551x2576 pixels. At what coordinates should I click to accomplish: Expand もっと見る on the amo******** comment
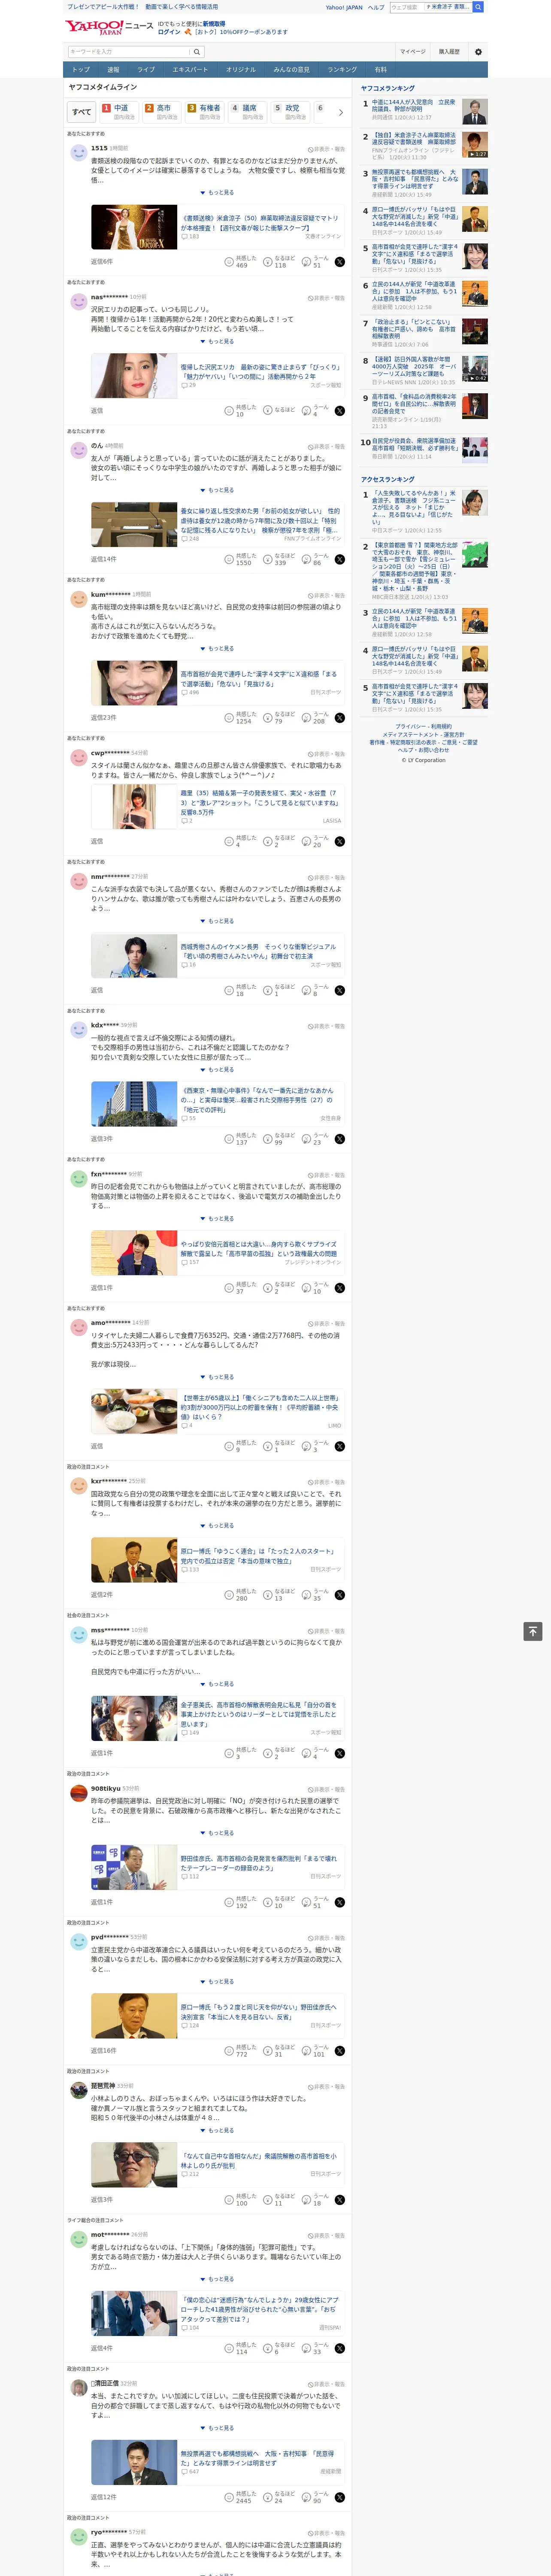(217, 1377)
